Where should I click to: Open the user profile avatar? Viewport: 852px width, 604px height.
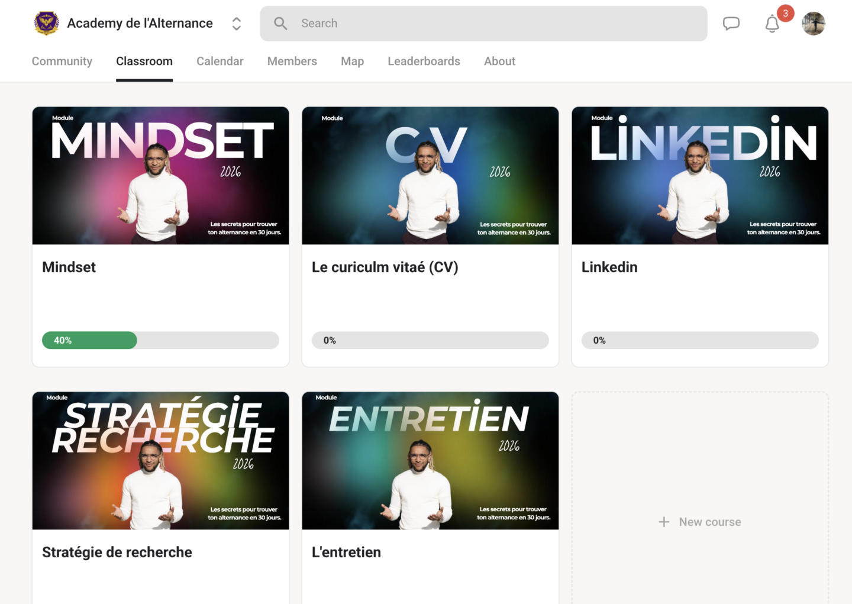[814, 24]
